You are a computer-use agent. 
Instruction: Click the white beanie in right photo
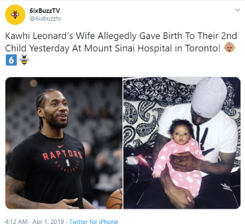209,96
